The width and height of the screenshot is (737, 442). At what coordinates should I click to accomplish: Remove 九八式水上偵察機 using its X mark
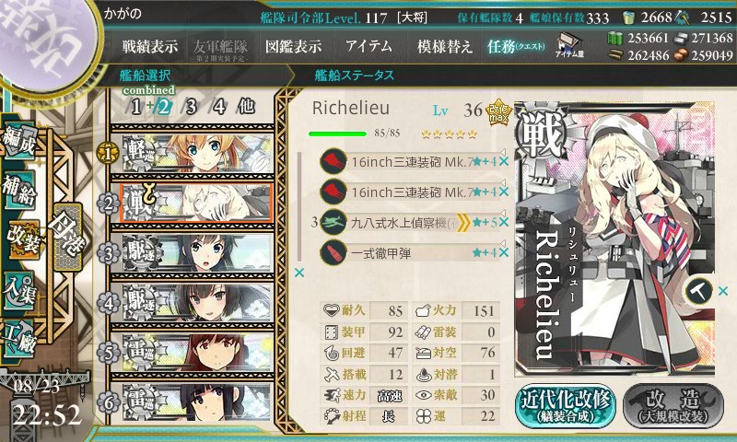(x=504, y=222)
